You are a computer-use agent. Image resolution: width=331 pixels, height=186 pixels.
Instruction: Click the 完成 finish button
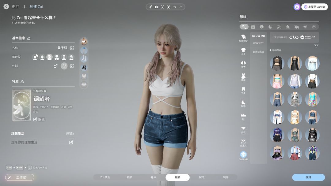[308, 177]
